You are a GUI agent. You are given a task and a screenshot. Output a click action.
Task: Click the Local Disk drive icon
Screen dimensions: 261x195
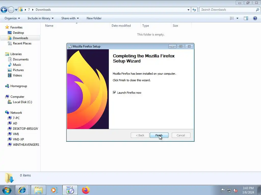click(x=10, y=102)
